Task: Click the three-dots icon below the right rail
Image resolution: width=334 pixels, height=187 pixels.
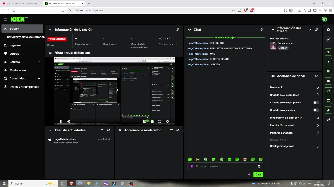Action: tap(328, 120)
